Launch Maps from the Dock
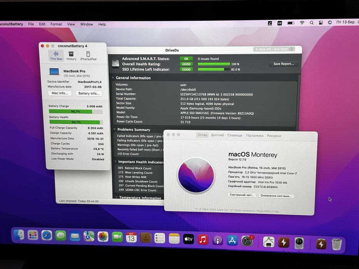 [89, 236]
